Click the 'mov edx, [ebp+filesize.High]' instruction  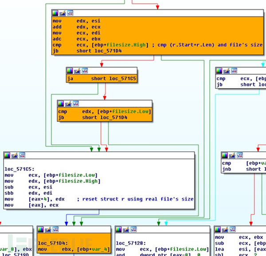(x=53, y=181)
